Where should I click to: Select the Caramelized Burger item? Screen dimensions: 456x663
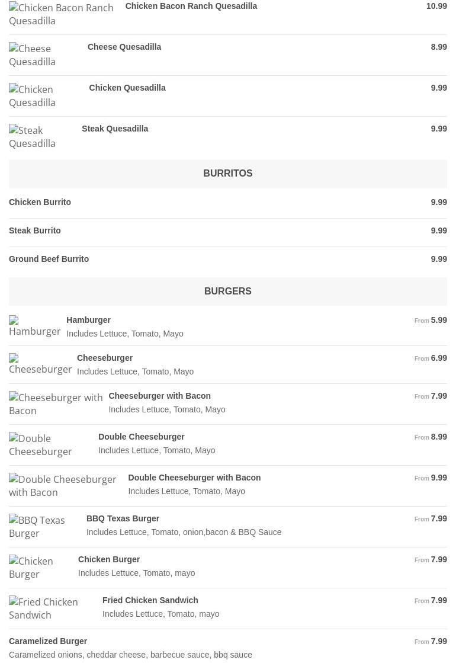[x=48, y=641]
